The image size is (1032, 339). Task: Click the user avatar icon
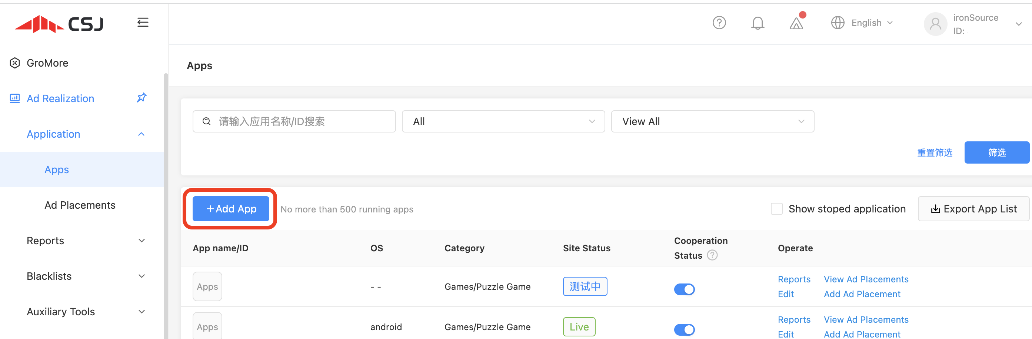935,24
